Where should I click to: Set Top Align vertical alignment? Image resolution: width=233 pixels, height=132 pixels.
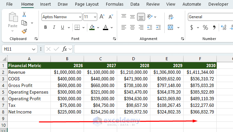(123, 16)
